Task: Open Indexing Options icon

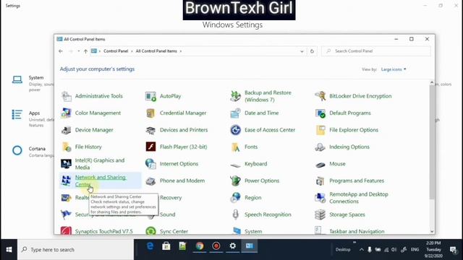Action: point(320,147)
